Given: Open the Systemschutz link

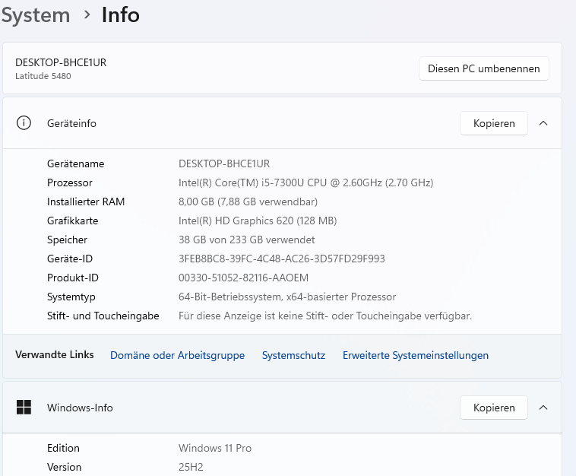Looking at the screenshot, I should [x=293, y=355].
